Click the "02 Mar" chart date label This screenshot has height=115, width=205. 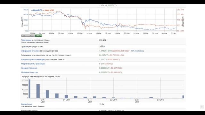33,34
